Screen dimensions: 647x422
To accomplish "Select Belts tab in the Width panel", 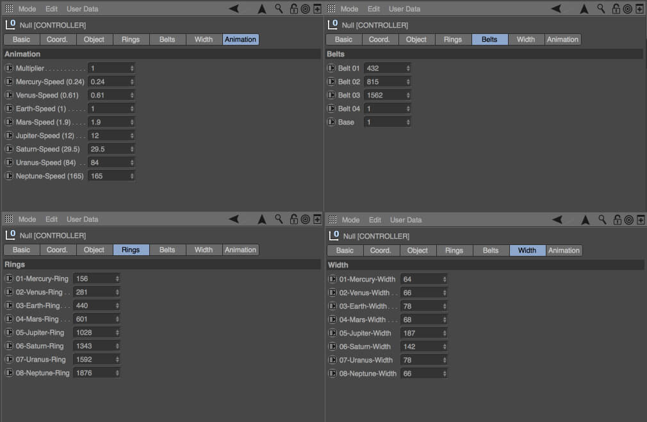I will [x=491, y=250].
